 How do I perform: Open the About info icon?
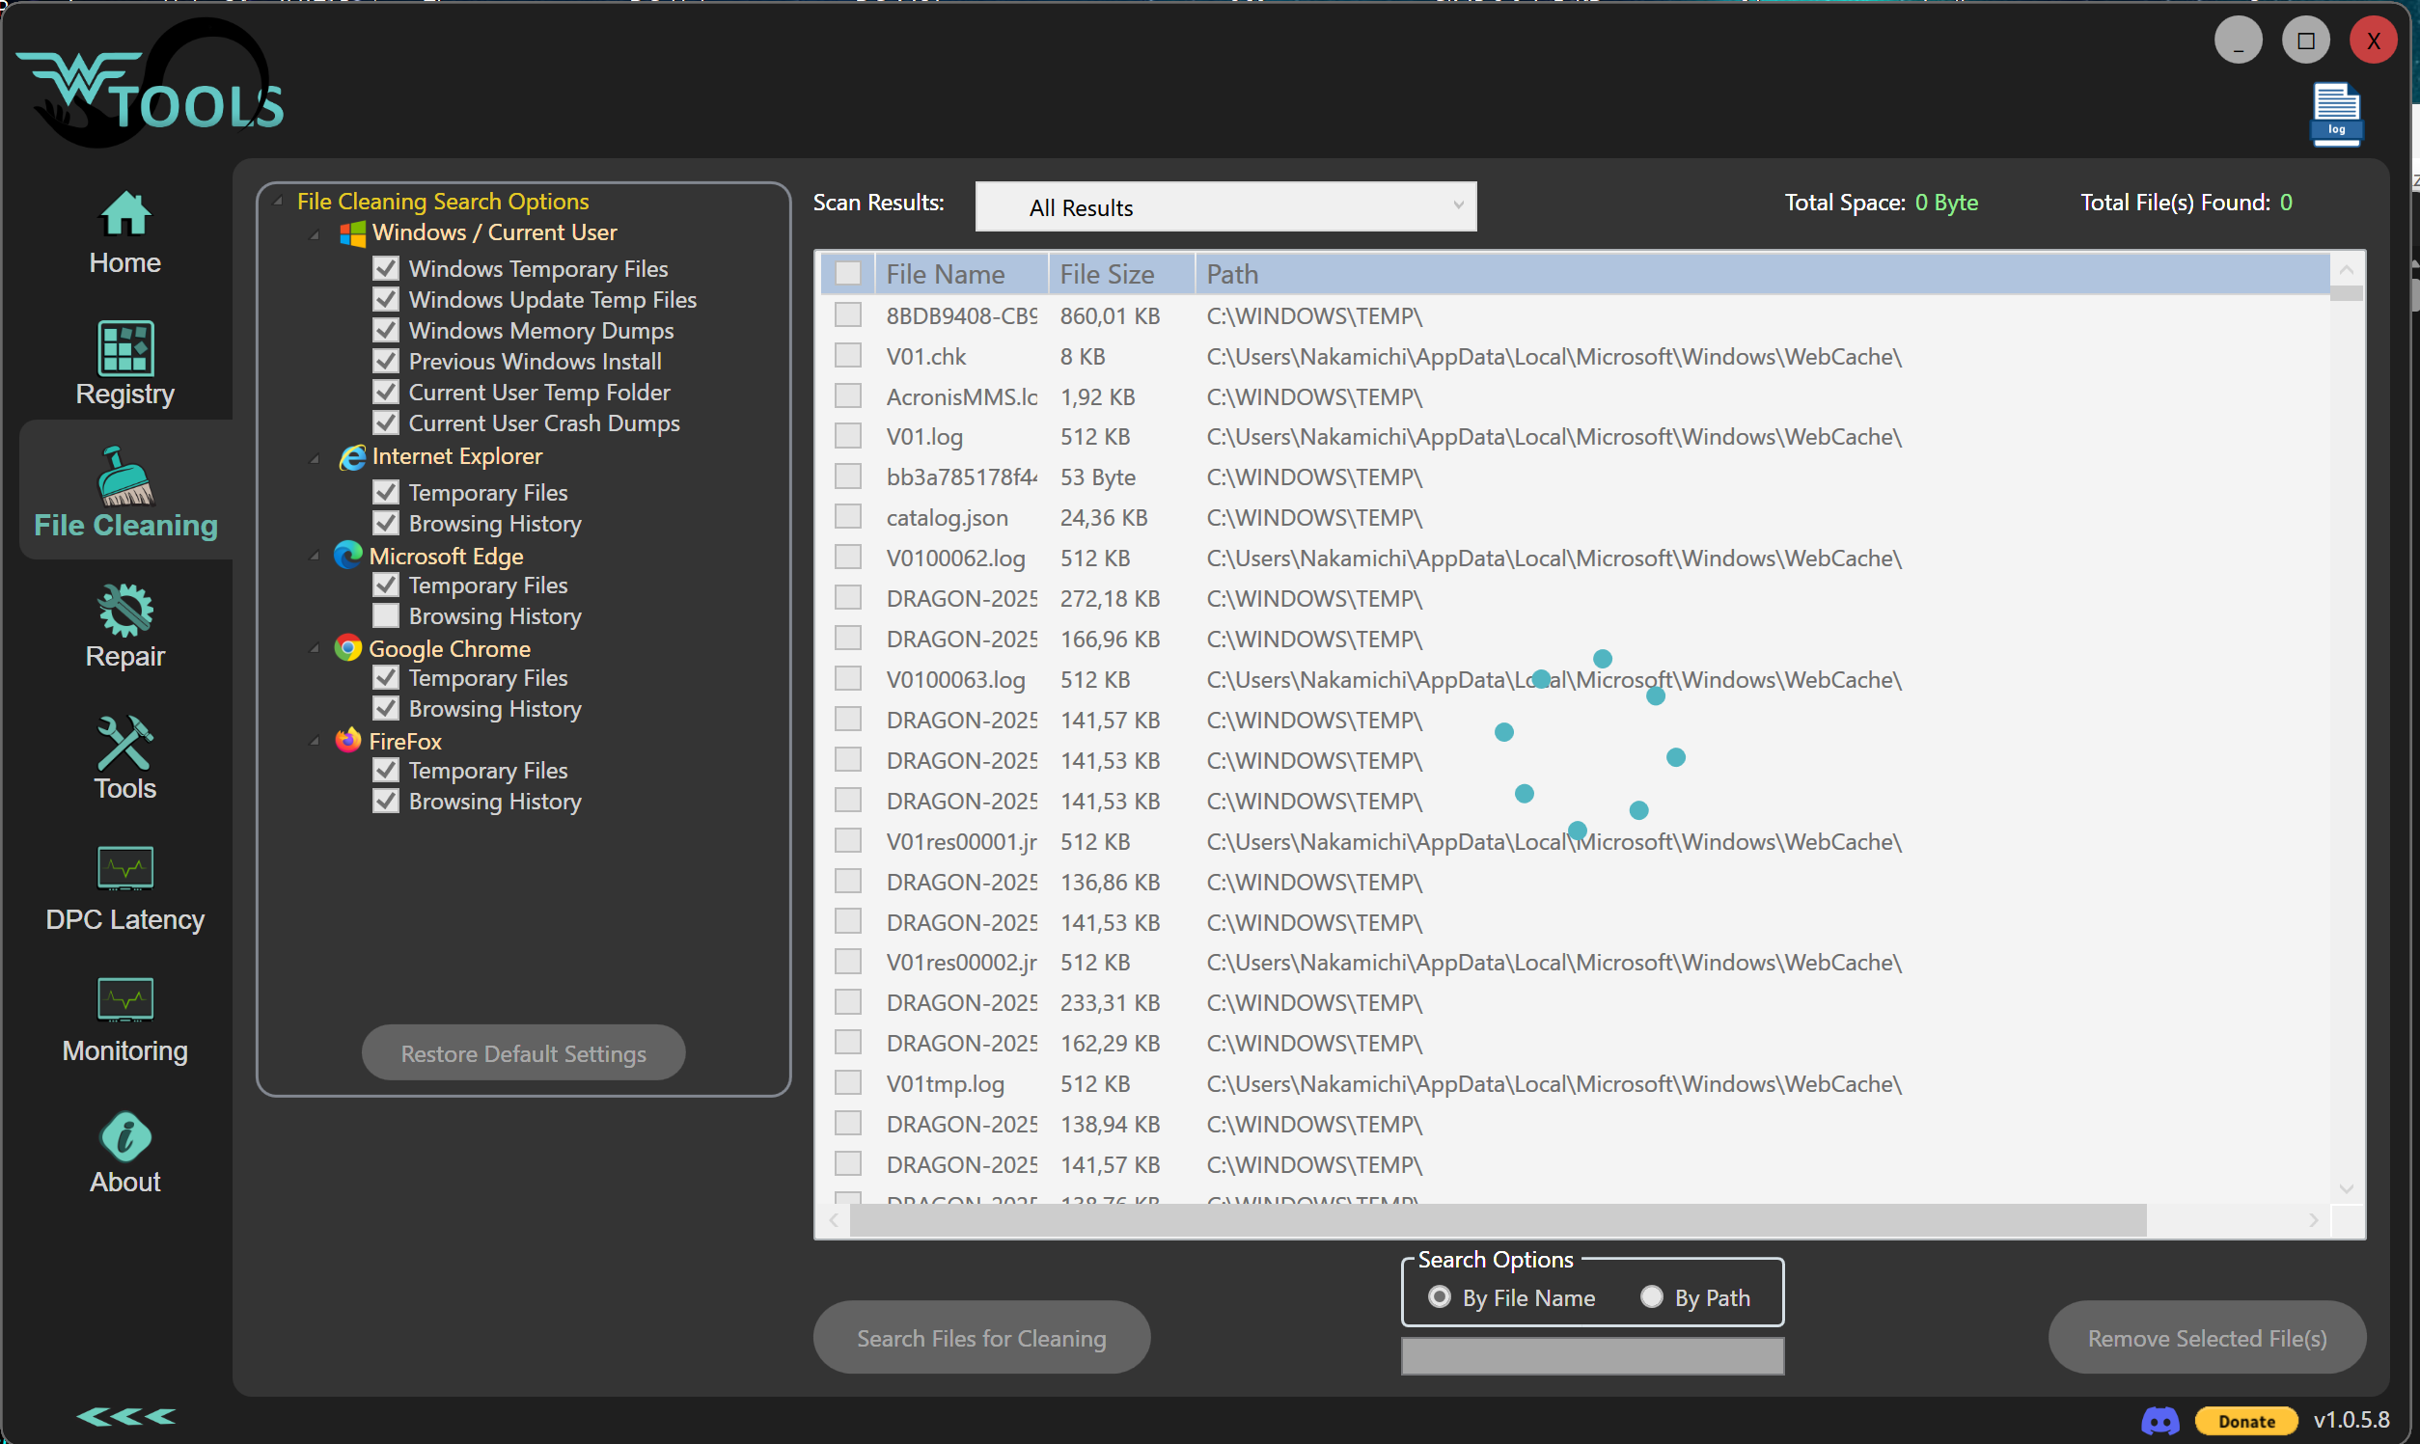(x=125, y=1135)
